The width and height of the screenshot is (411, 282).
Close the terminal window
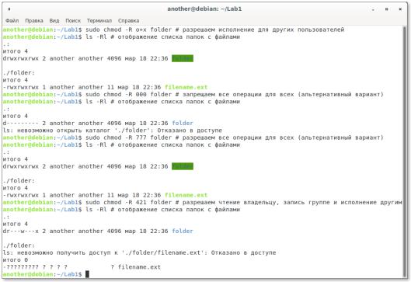click(400, 9)
